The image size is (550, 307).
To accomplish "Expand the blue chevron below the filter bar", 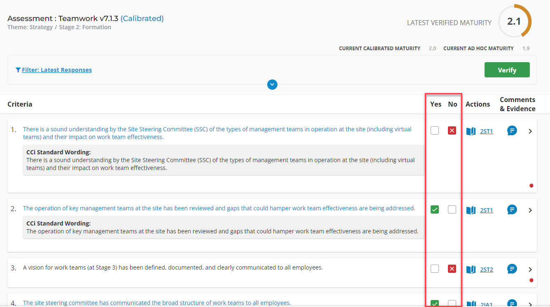I will click(272, 85).
